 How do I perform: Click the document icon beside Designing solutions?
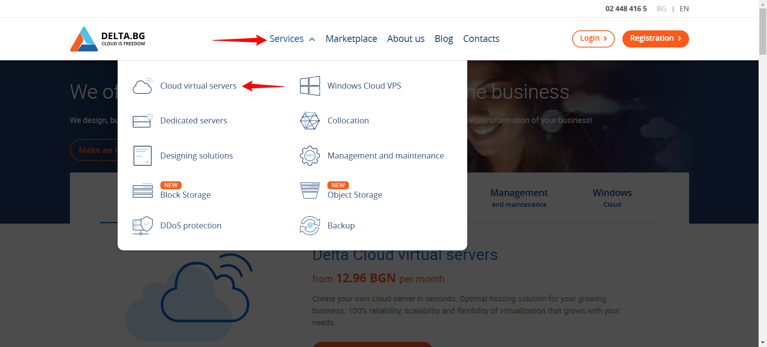pyautogui.click(x=143, y=156)
